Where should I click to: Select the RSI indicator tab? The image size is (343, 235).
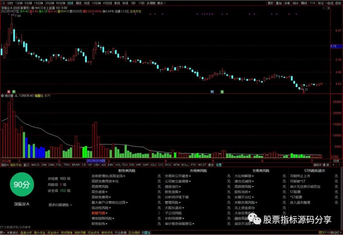click(x=132, y=165)
